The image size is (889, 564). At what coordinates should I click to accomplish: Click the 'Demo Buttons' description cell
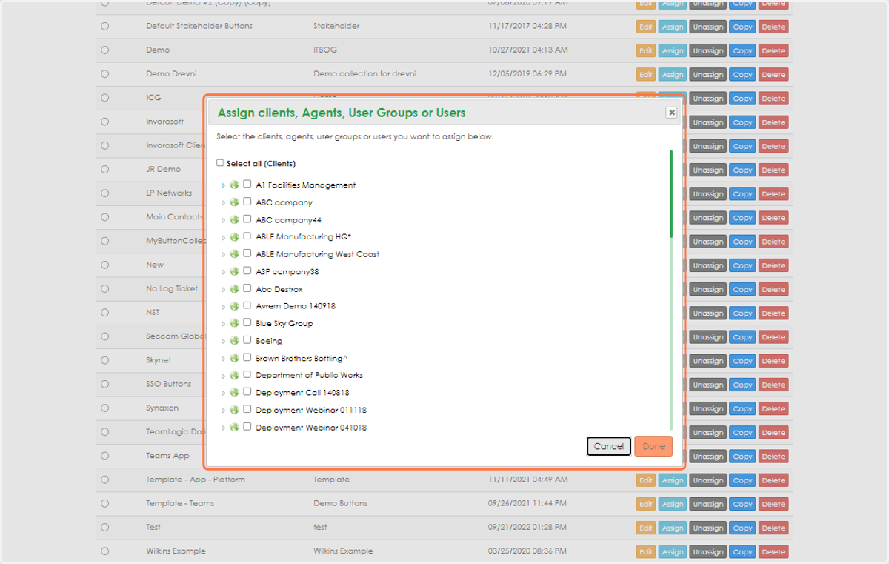[340, 503]
